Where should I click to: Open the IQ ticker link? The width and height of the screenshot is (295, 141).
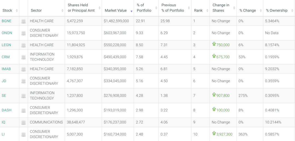pyautogui.click(x=4, y=122)
